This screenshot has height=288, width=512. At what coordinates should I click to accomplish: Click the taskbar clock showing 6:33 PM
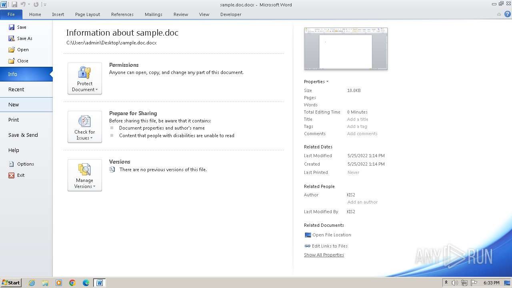(491, 283)
